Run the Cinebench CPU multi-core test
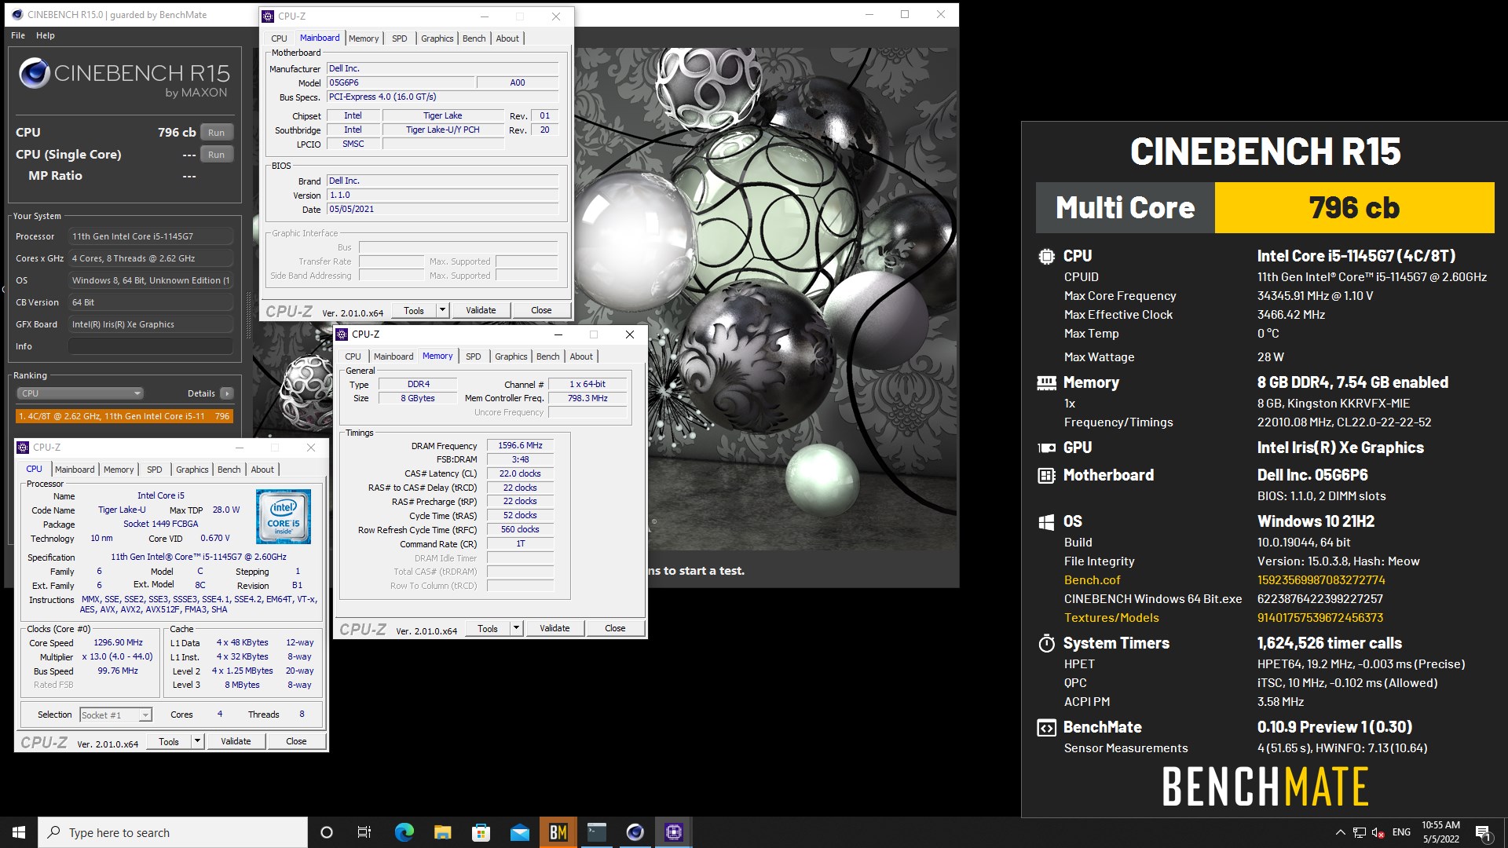The width and height of the screenshot is (1508, 848). tap(217, 133)
